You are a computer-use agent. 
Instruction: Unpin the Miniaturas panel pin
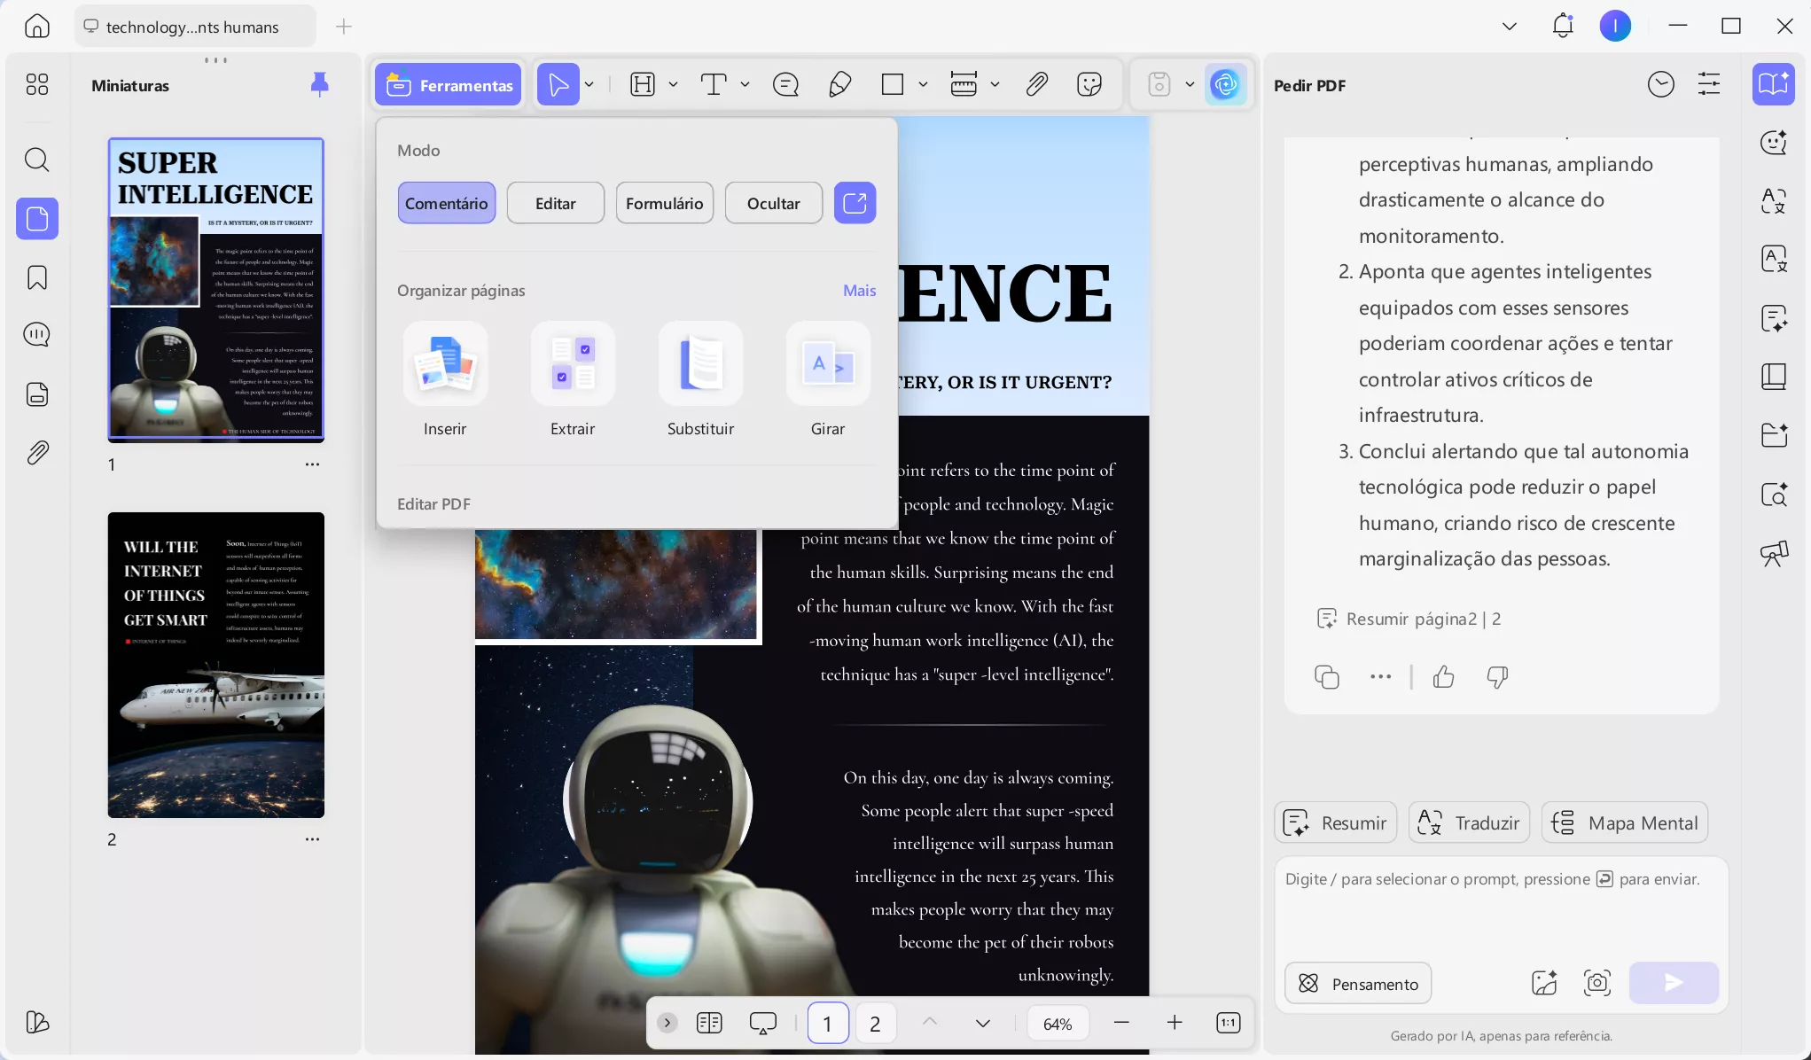(x=319, y=85)
